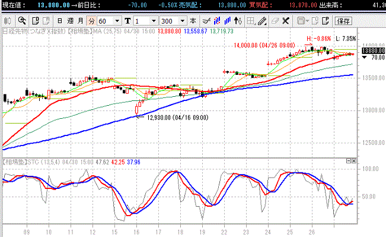Click the 保存 save button

coord(343,21)
